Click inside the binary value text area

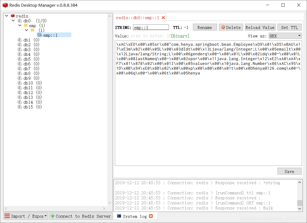pyautogui.click(x=208, y=103)
